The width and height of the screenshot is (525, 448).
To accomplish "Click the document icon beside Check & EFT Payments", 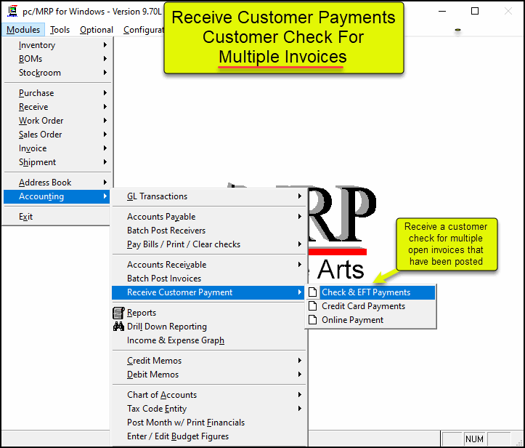I will 313,292.
